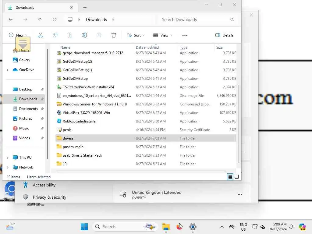
Task: Show hidden tray icons chevron
Action: pyautogui.click(x=222, y=227)
